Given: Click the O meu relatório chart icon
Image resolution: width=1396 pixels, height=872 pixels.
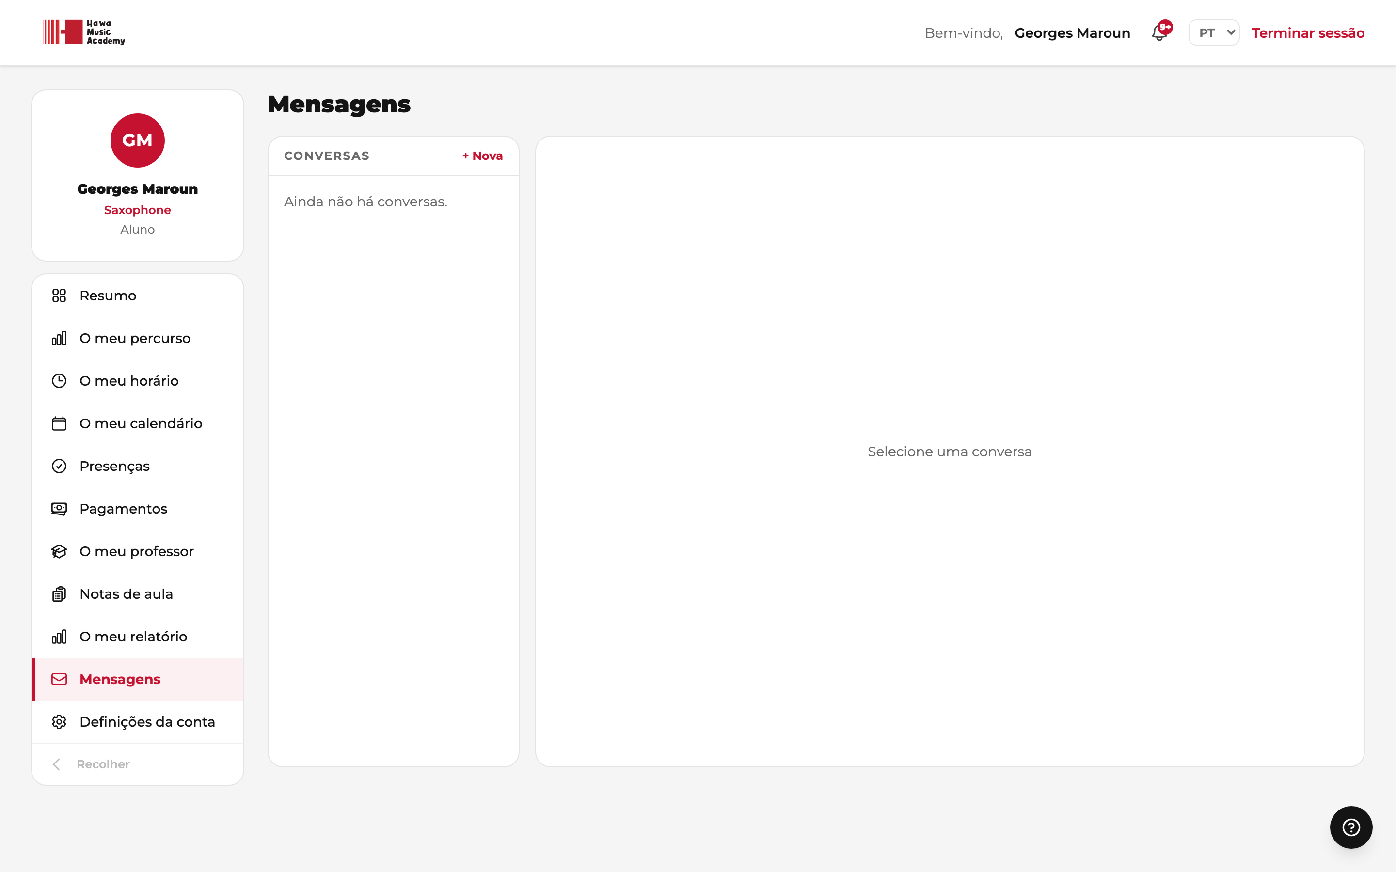Looking at the screenshot, I should (59, 637).
